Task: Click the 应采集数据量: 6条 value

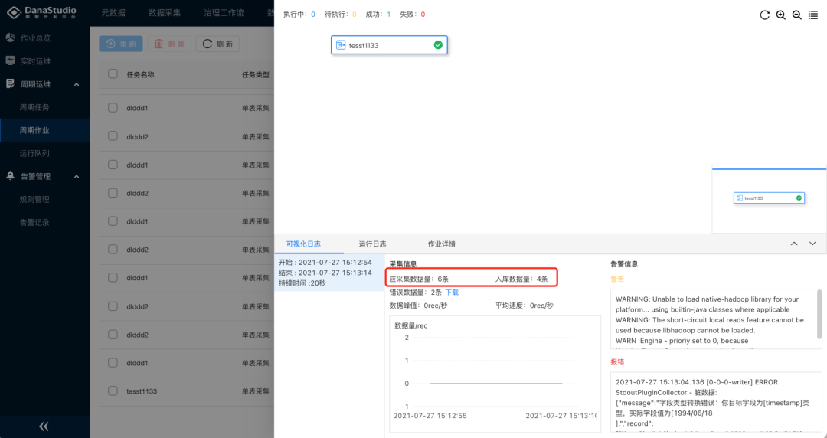Action: [x=419, y=279]
